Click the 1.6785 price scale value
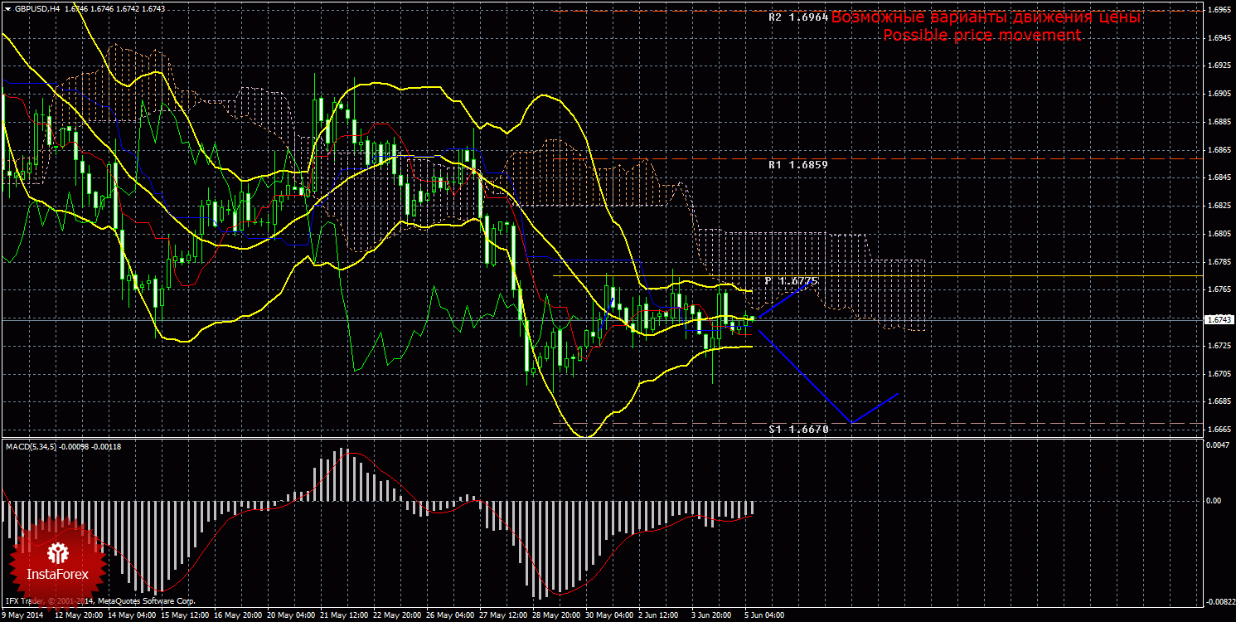The image size is (1236, 622). point(1219,262)
